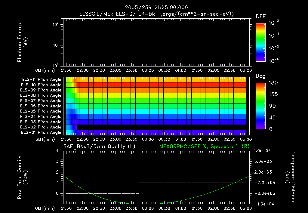Click the 4 tick on Raw Data Quality axis
This screenshot has height=213, width=308.
coord(57,151)
